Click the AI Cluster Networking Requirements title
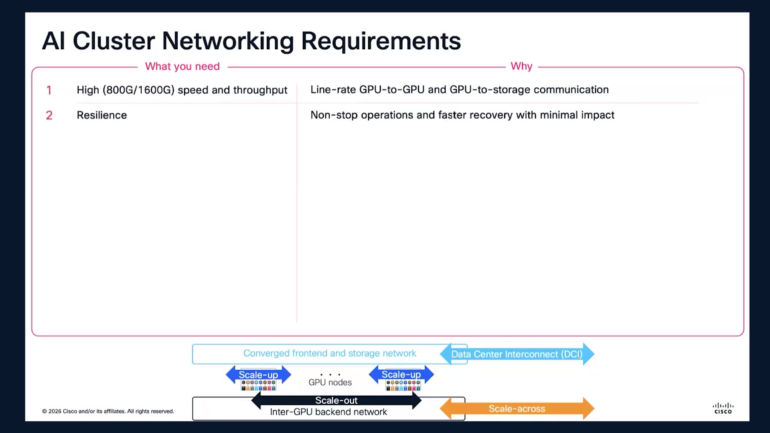 [x=251, y=41]
